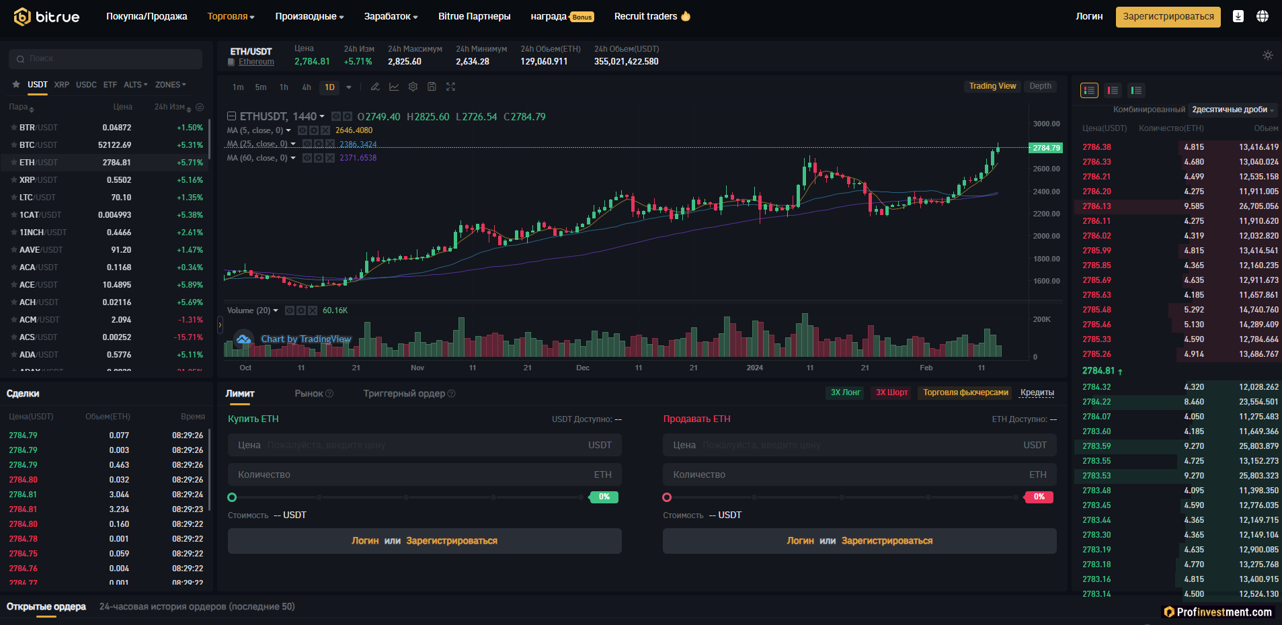Toggle visibility of Volume indicator

[290, 310]
